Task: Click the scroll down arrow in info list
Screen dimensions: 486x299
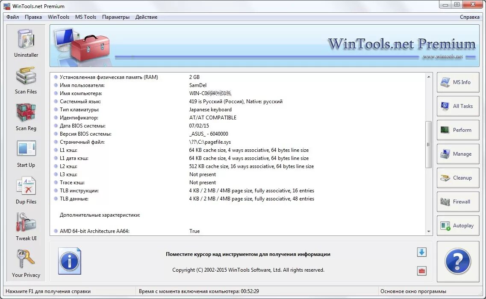Action: 429,231
